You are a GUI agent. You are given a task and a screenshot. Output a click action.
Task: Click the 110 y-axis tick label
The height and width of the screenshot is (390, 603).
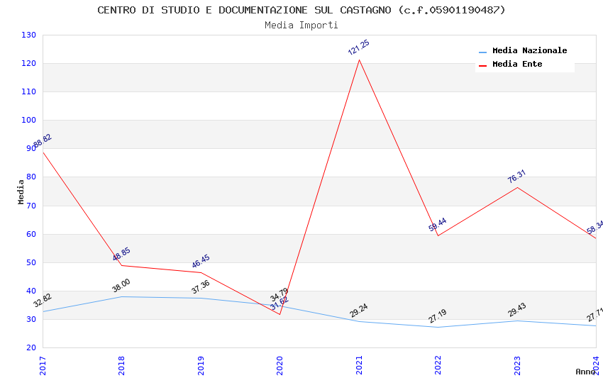pos(29,92)
